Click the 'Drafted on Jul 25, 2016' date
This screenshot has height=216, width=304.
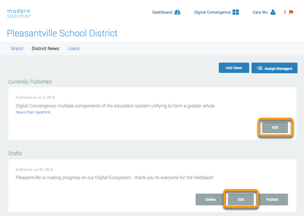[34, 170]
